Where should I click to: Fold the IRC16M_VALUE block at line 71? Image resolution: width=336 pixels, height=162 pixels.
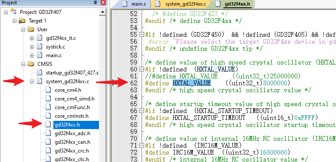141,146
